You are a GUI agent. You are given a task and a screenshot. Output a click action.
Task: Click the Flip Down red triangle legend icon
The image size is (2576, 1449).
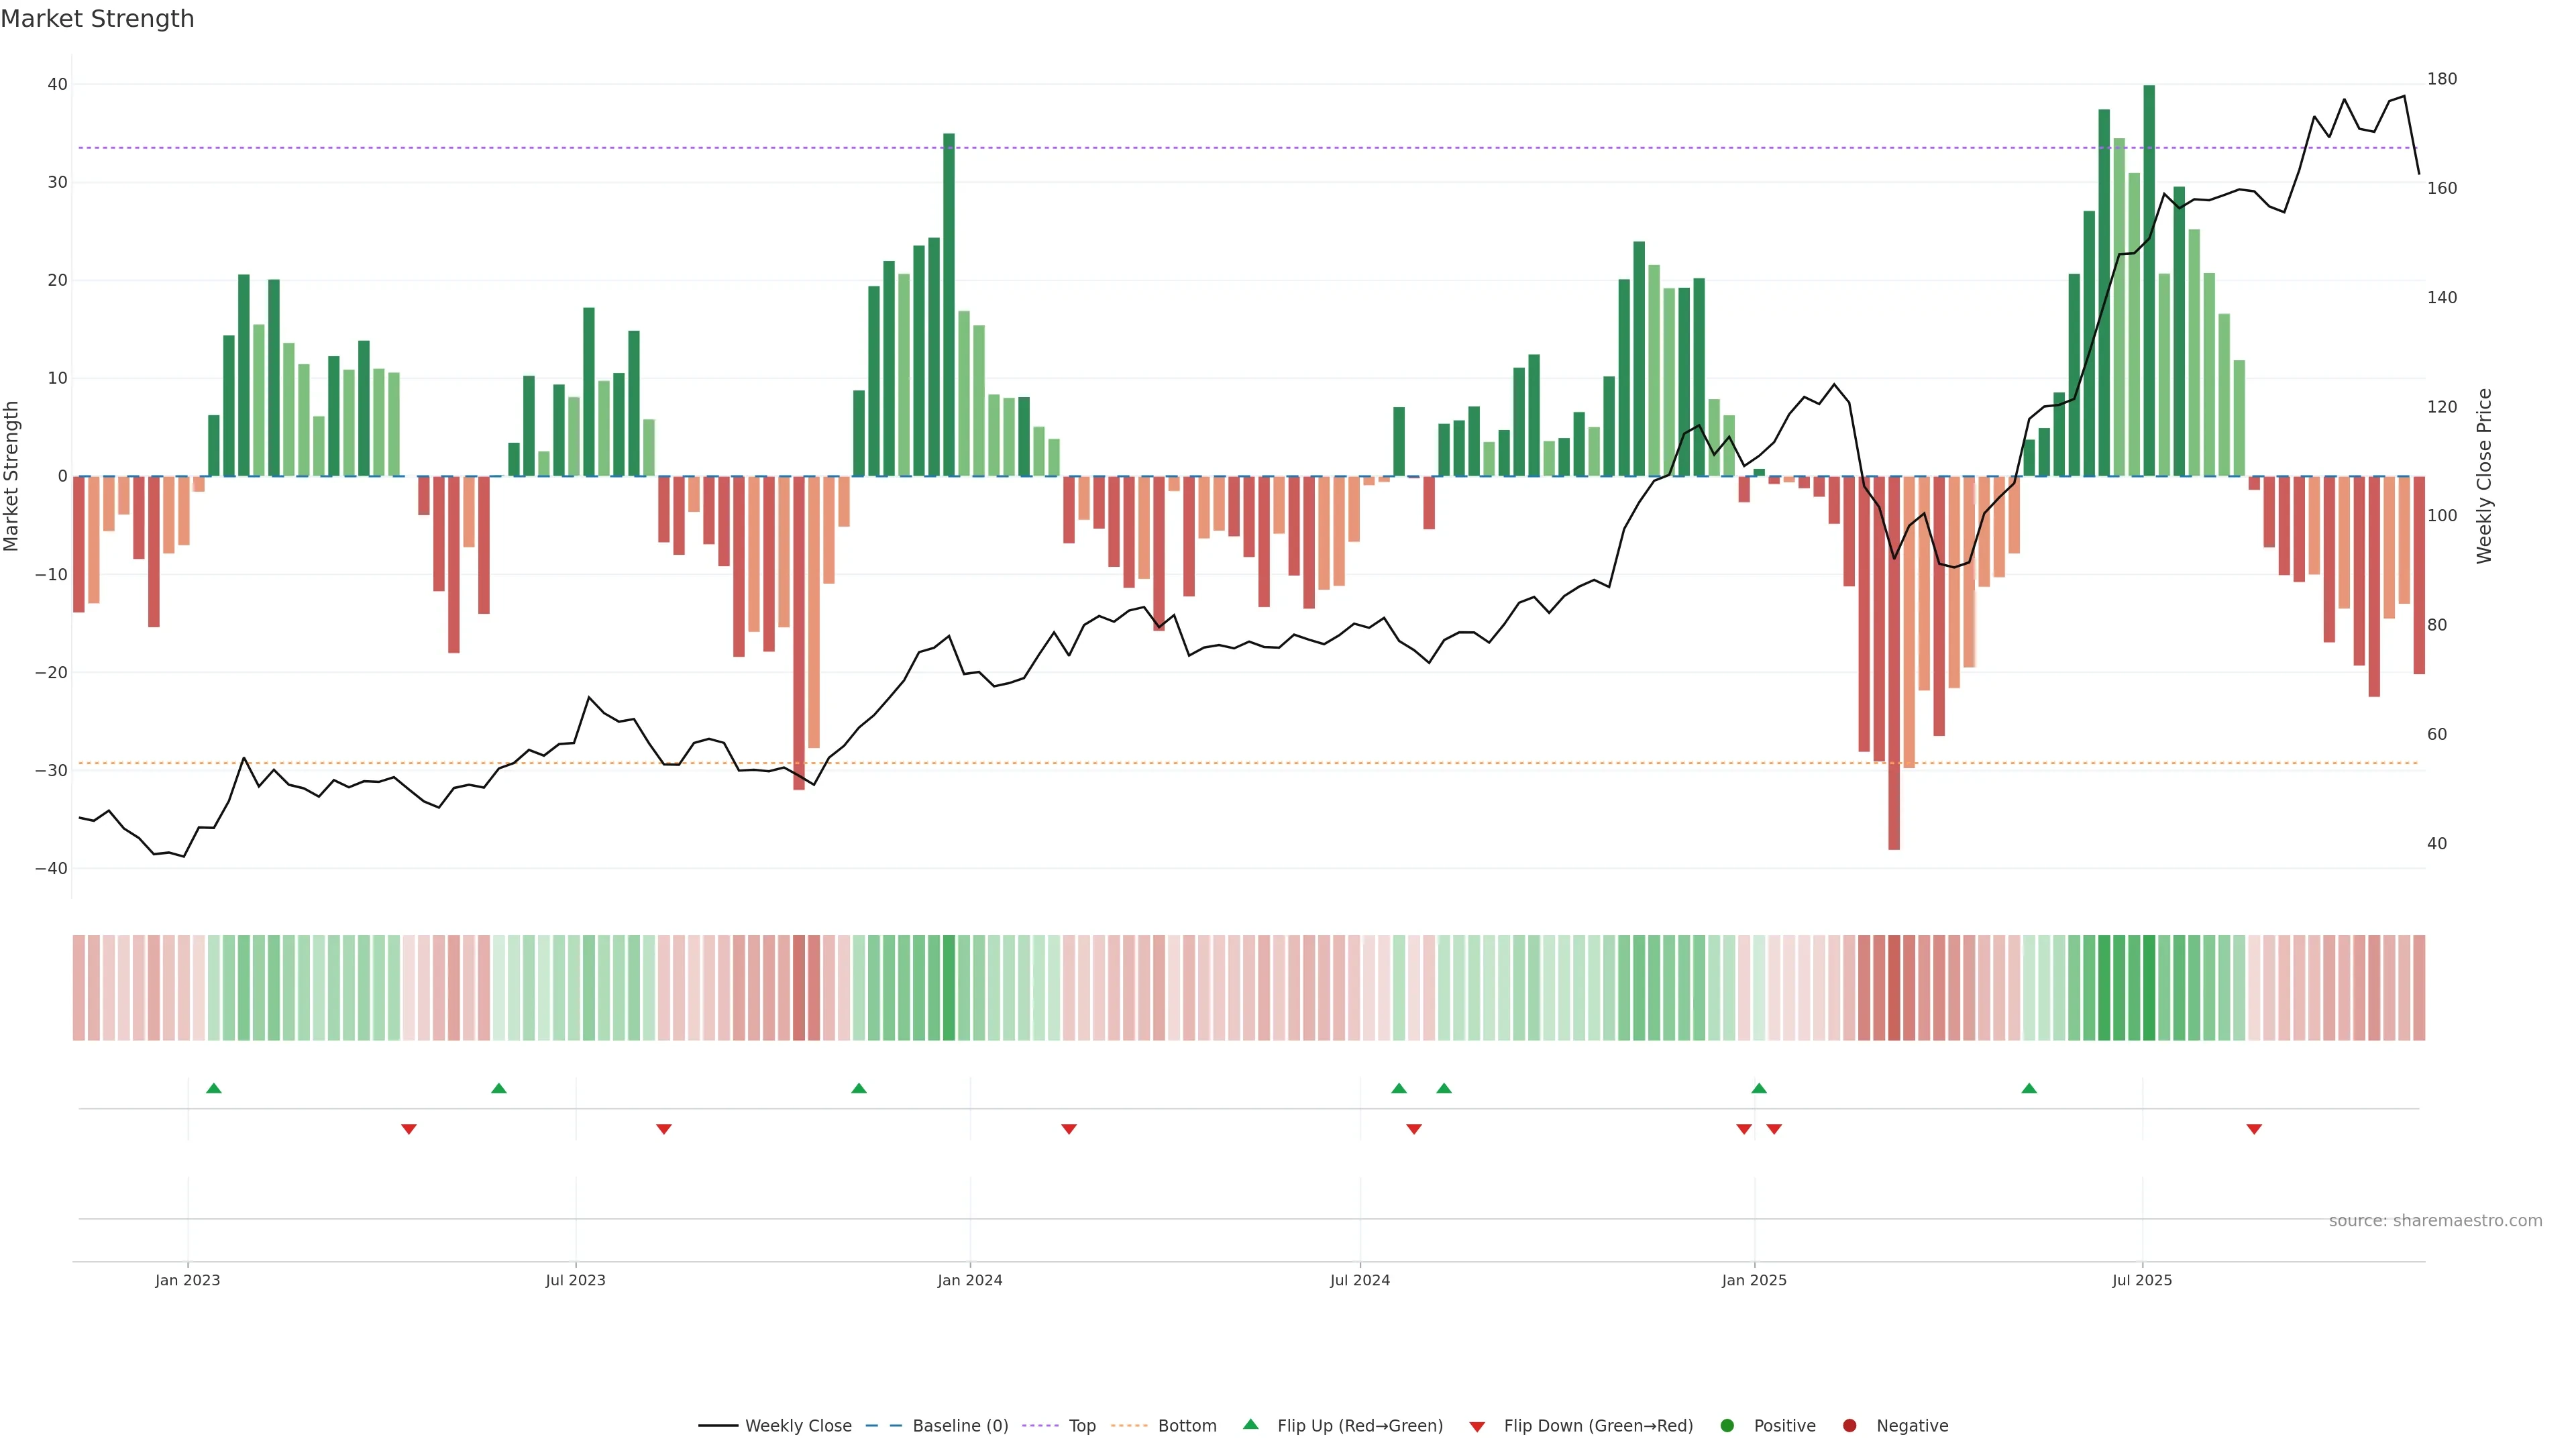[1477, 1427]
